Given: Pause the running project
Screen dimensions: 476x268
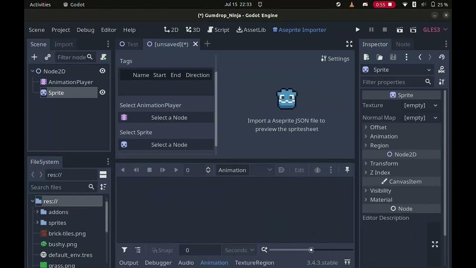Looking at the screenshot, I should coord(371,30).
